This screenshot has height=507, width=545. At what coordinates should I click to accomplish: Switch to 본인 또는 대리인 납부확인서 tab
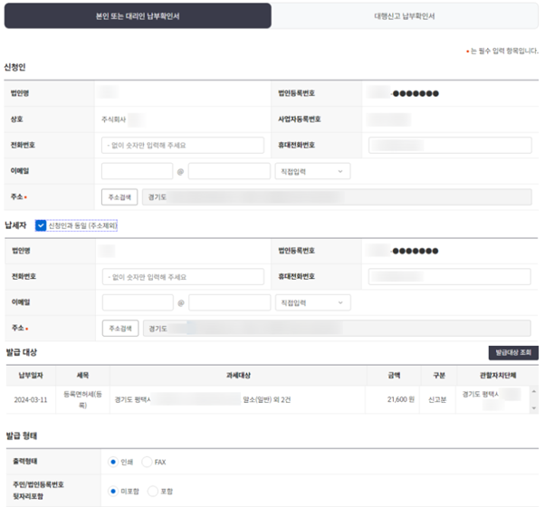coord(137,16)
